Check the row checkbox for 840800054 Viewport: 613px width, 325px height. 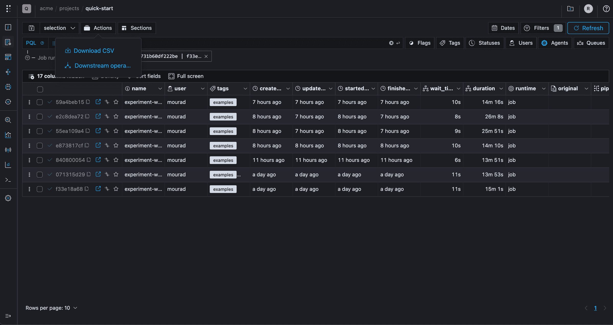pyautogui.click(x=40, y=160)
